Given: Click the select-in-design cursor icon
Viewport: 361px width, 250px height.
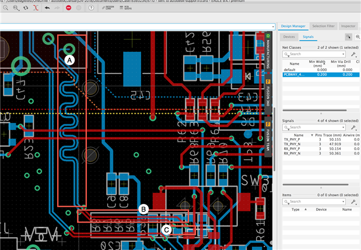Looking at the screenshot, I should [348, 37].
